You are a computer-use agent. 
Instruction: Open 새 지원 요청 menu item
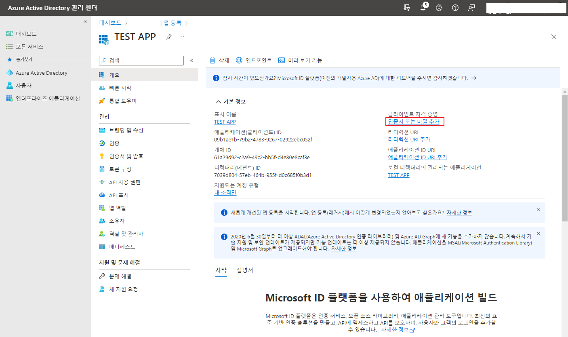(x=145, y=289)
